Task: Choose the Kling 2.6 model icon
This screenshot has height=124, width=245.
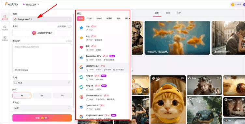Action: pyautogui.click(x=81, y=87)
